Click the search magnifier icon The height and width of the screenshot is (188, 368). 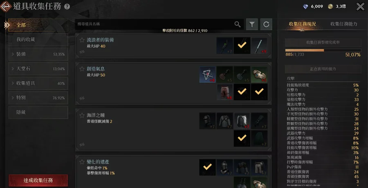[x=238, y=24]
